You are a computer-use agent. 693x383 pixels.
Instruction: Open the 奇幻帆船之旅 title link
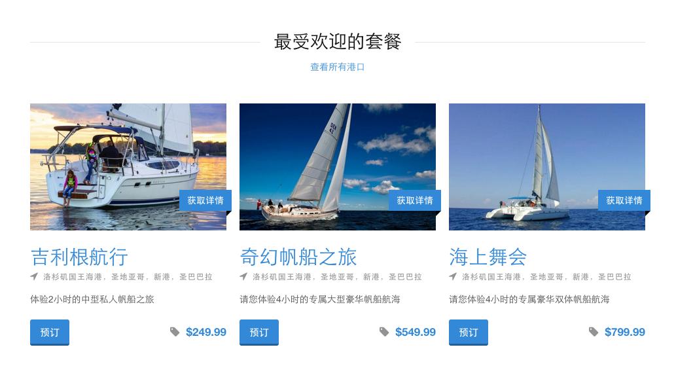coord(298,257)
